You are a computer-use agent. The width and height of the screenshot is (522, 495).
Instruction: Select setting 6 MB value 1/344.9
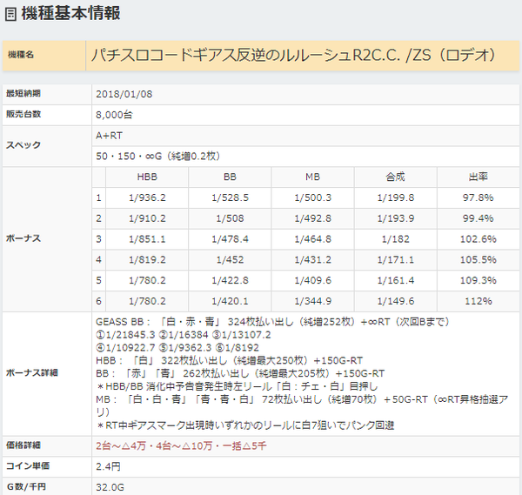click(x=312, y=301)
